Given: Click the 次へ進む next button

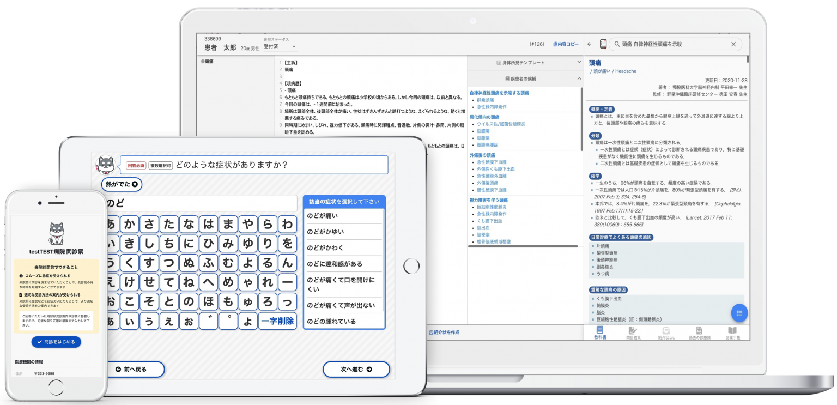Looking at the screenshot, I should pyautogui.click(x=356, y=370).
